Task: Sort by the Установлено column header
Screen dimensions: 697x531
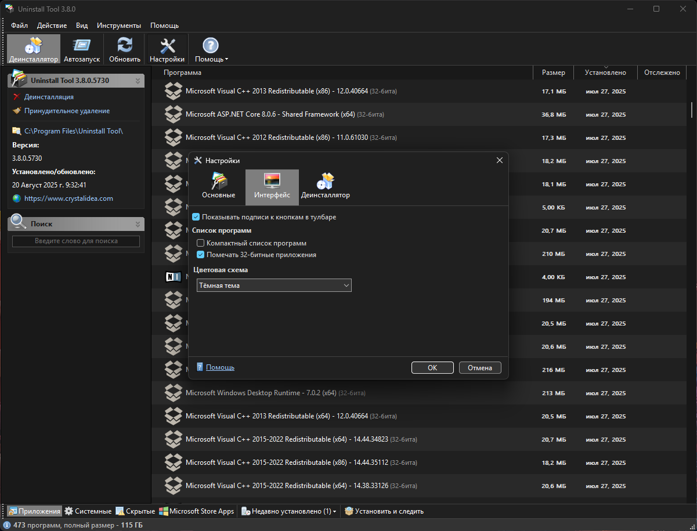Action: coord(605,73)
